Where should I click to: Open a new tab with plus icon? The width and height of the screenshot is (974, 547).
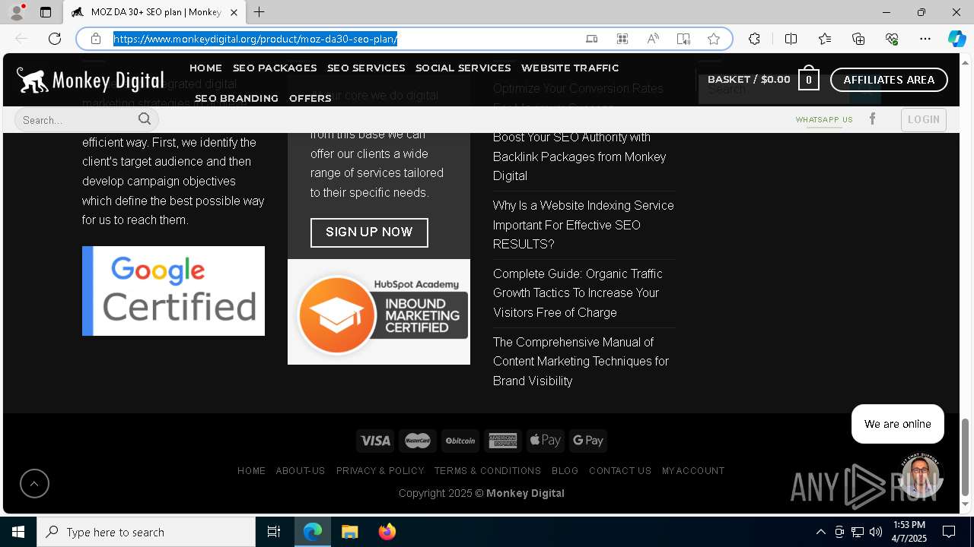pos(259,12)
